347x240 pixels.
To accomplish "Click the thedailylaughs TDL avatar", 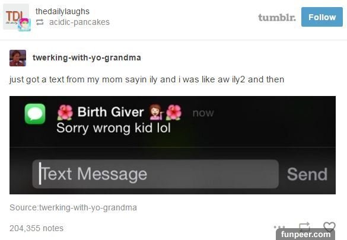I will (x=16, y=17).
